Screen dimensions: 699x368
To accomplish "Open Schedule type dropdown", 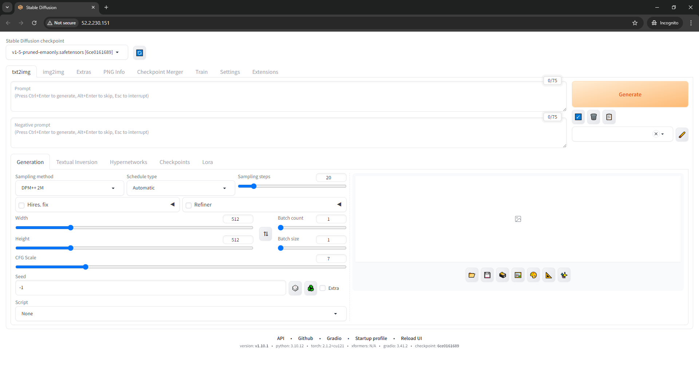I will point(181,188).
